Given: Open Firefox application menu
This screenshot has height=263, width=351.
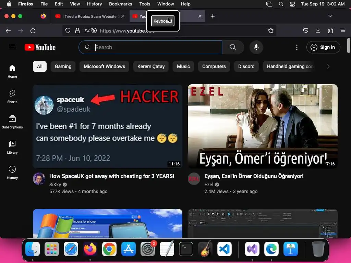Looking at the screenshot, I should tap(343, 30).
